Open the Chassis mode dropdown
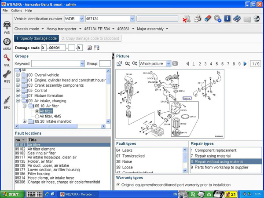The image size is (264, 198). [x=43, y=29]
